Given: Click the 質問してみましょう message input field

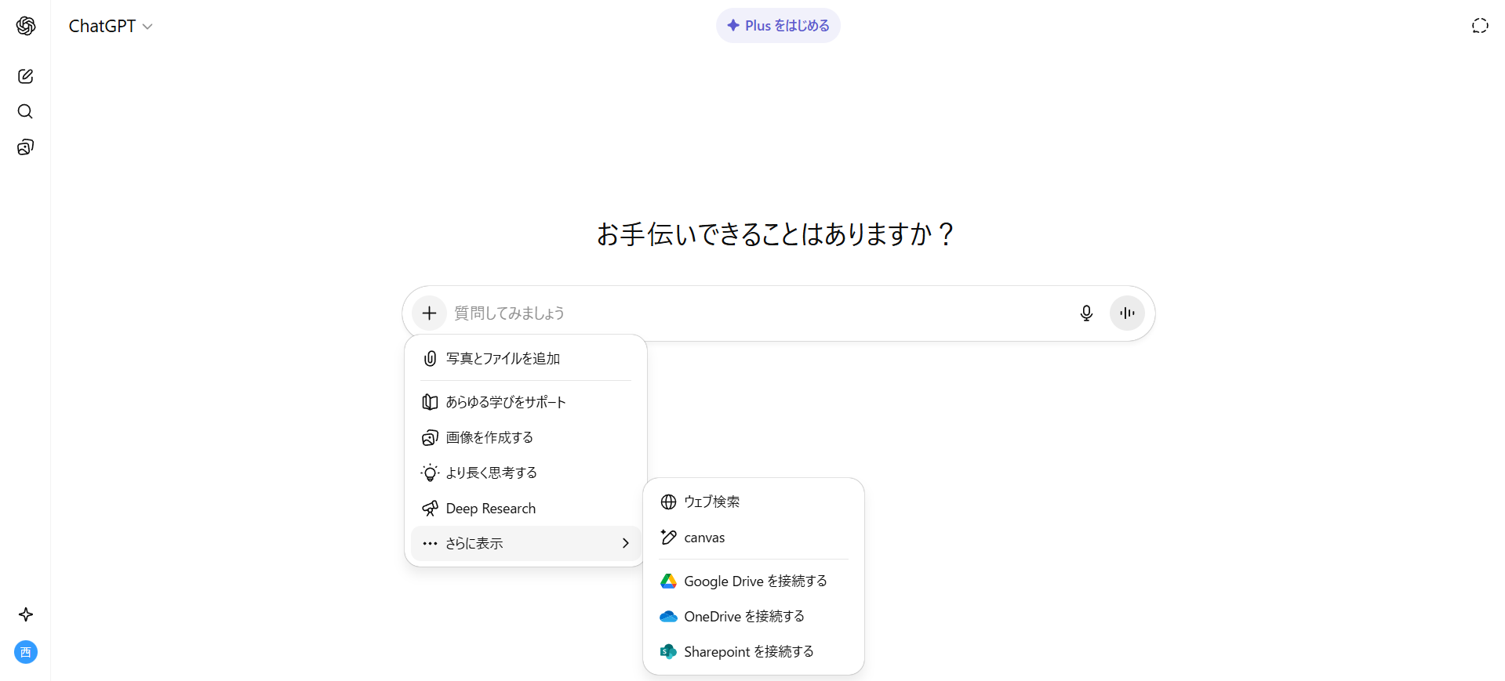Looking at the screenshot, I should pos(753,313).
